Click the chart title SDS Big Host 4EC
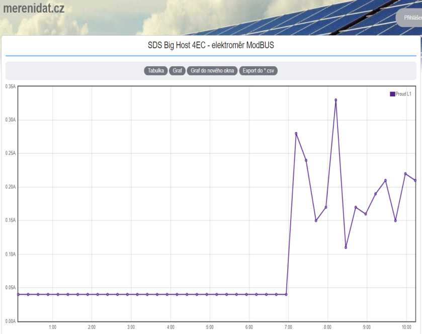The image size is (422, 334). (x=211, y=45)
